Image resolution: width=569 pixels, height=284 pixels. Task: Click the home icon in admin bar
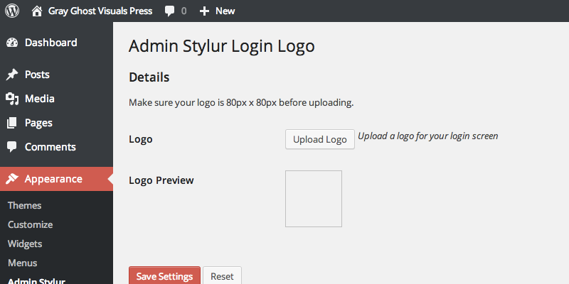(x=37, y=11)
